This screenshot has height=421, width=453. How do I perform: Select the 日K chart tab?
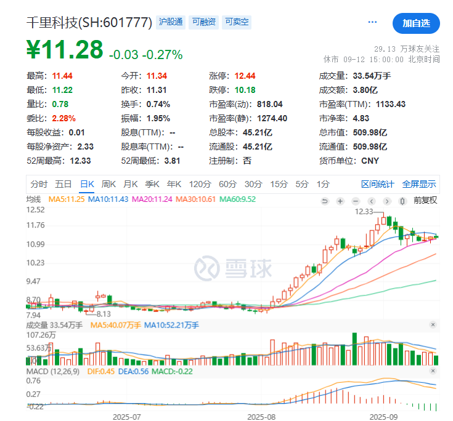pyautogui.click(x=87, y=184)
